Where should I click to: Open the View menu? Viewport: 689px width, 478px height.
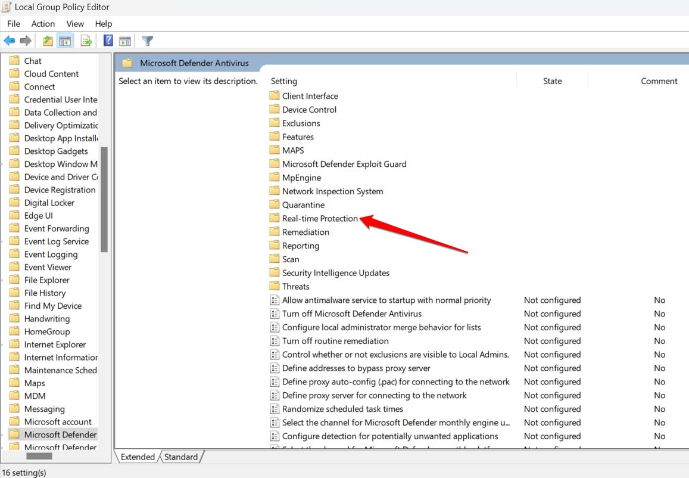tap(75, 24)
